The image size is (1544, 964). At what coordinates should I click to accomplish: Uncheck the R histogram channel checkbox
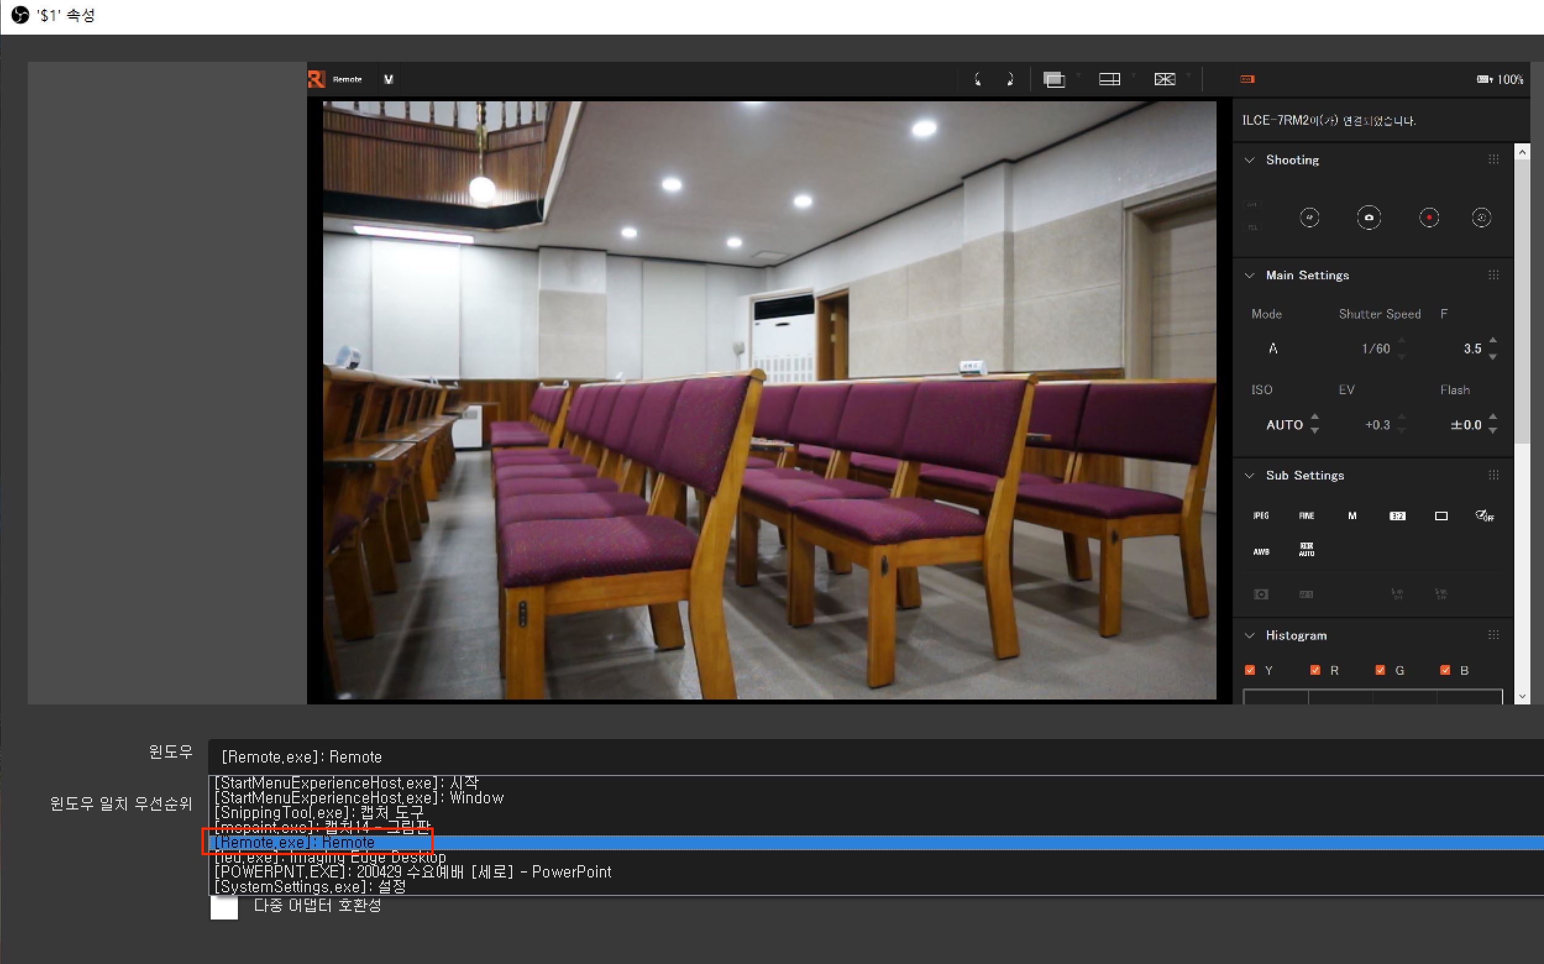click(x=1315, y=670)
